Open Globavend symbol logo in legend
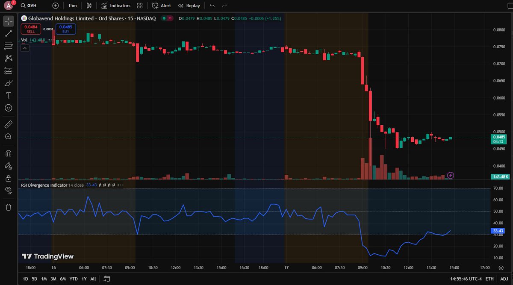This screenshot has width=513, height=285. [x=24, y=18]
